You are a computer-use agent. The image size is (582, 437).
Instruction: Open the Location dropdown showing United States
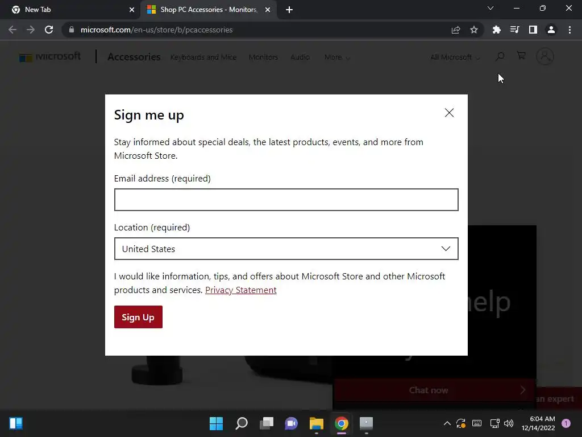[286, 249]
